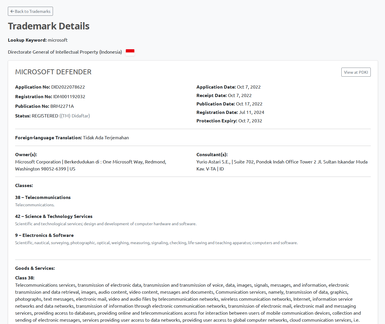Click Publication Date Oct 17, 2022

coord(249,104)
